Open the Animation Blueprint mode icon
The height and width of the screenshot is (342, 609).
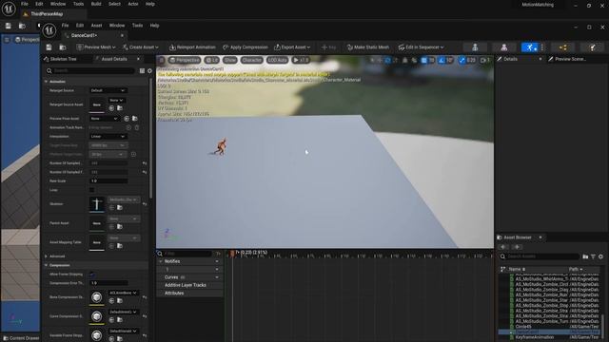pos(562,47)
